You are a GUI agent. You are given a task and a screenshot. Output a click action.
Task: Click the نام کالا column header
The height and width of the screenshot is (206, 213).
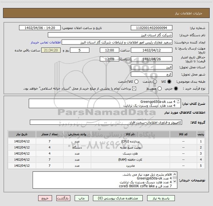click(x=130, y=134)
